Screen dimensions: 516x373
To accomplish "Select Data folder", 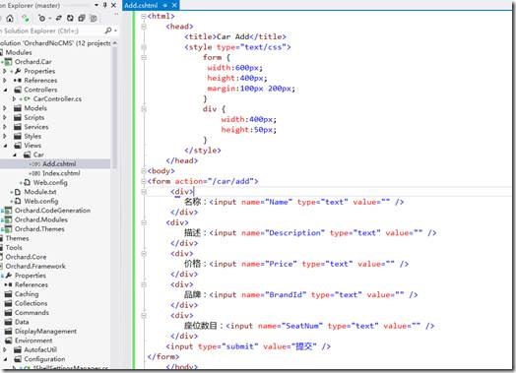I will pos(22,322).
